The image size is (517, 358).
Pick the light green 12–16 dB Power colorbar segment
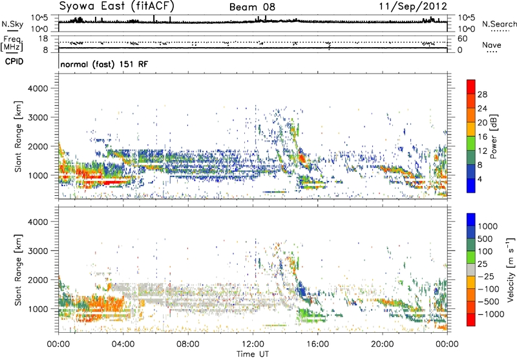471,143
